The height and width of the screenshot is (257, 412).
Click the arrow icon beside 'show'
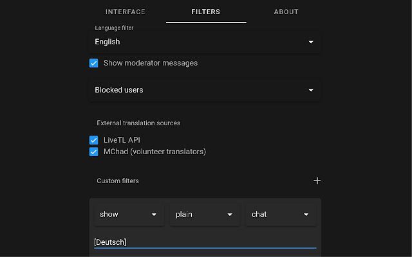pyautogui.click(x=154, y=215)
